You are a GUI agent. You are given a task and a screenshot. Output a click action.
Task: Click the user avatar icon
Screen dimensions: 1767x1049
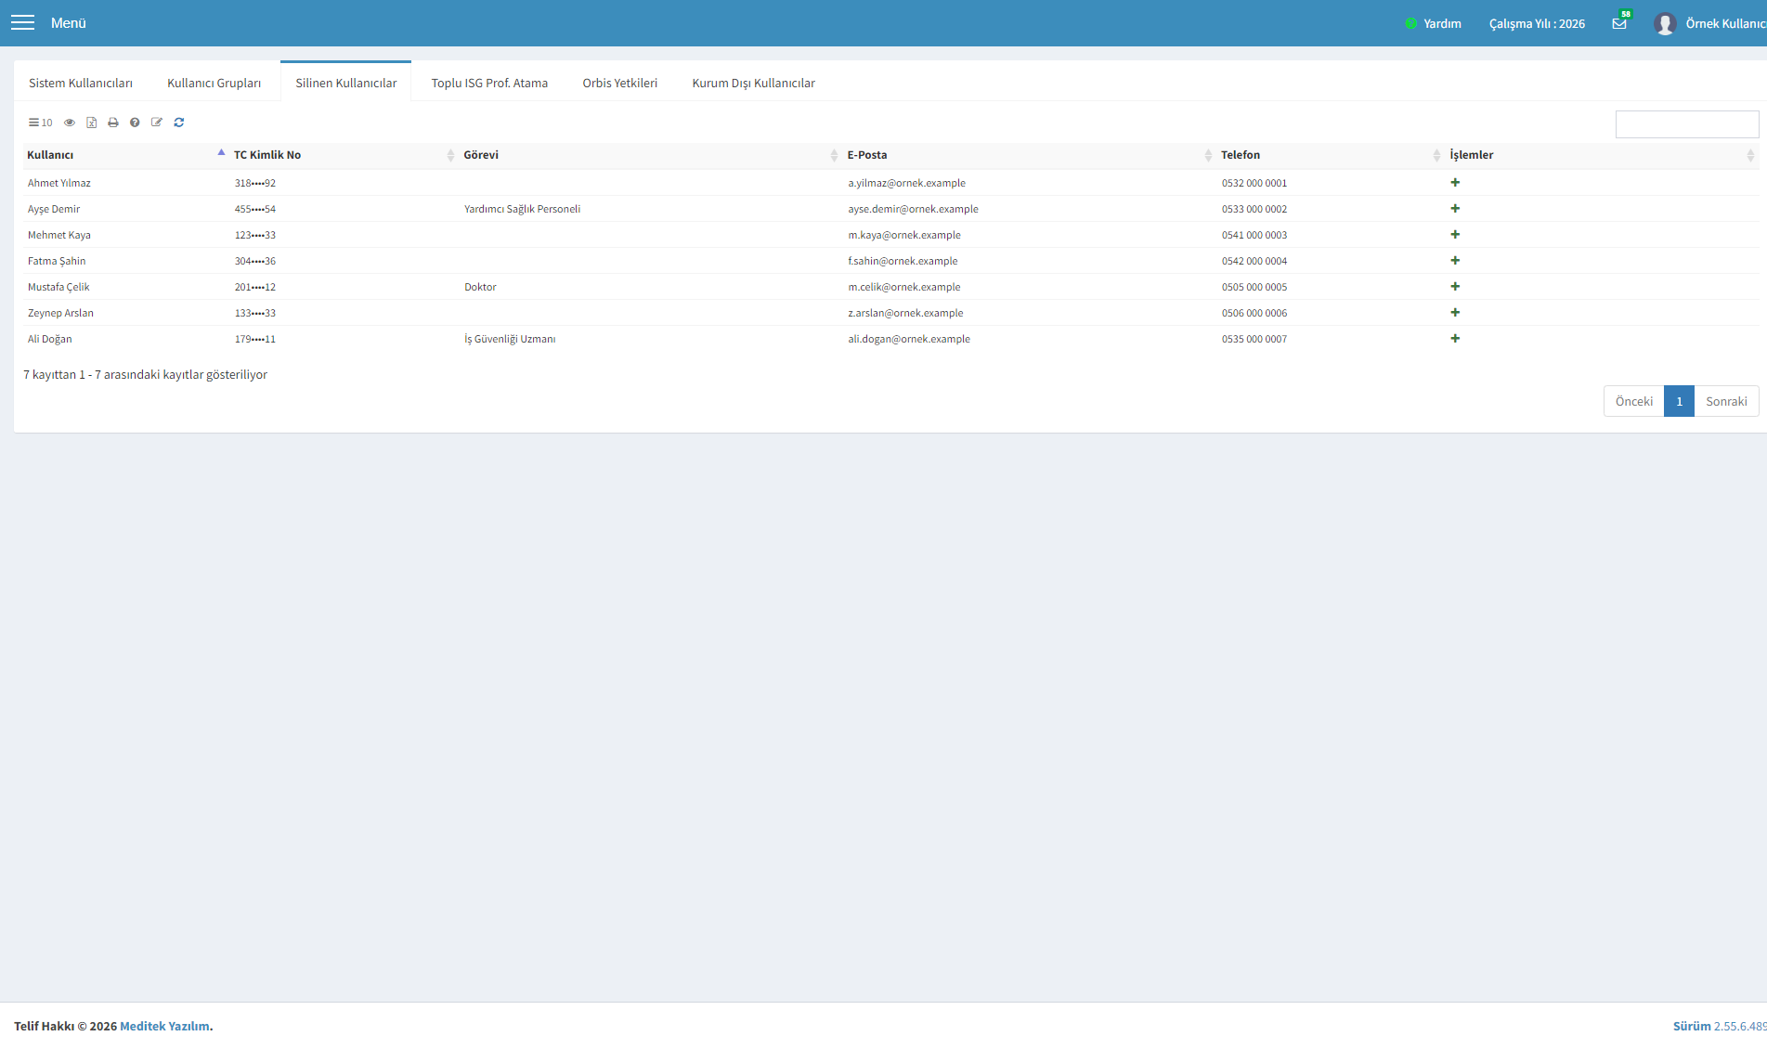click(1665, 23)
